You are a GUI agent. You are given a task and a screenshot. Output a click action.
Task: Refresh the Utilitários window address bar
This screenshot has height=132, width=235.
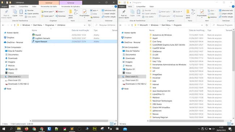click(89, 25)
